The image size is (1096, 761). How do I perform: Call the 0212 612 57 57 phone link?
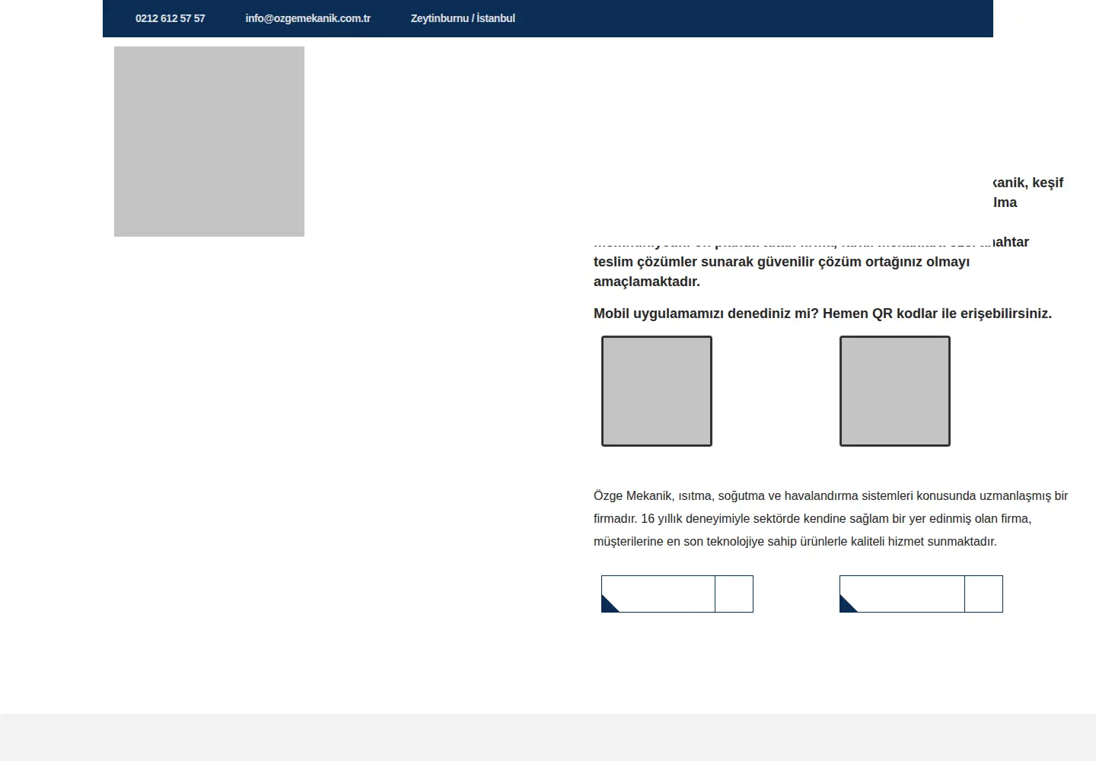[x=170, y=18]
